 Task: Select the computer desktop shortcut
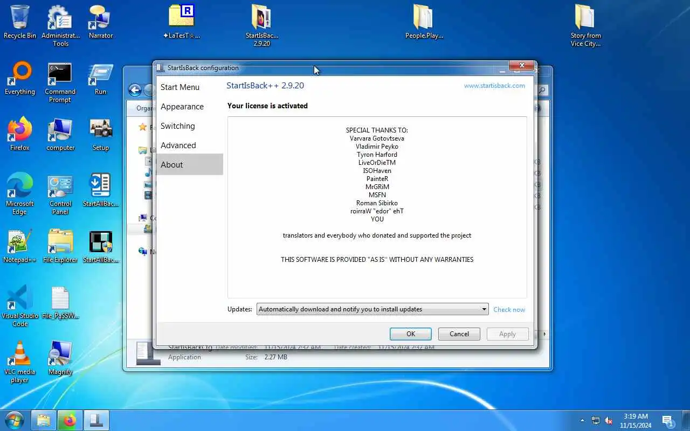(x=60, y=134)
